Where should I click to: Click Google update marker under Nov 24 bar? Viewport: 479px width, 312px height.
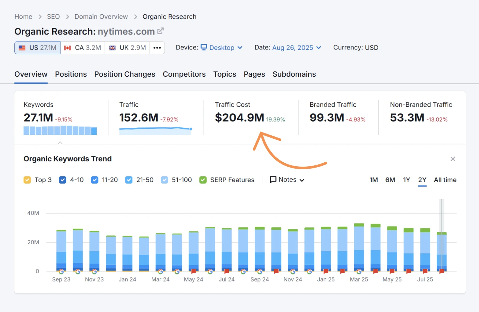click(x=293, y=272)
